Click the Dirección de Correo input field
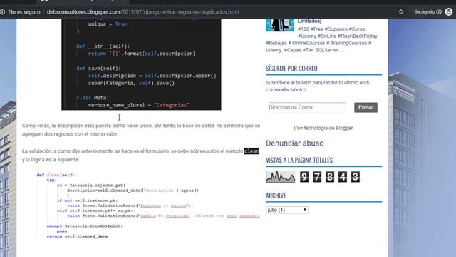Image resolution: width=456 pixels, height=257 pixels. pyautogui.click(x=307, y=107)
